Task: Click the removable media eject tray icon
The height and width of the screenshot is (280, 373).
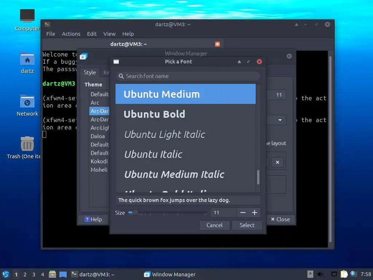Action: coord(310,274)
